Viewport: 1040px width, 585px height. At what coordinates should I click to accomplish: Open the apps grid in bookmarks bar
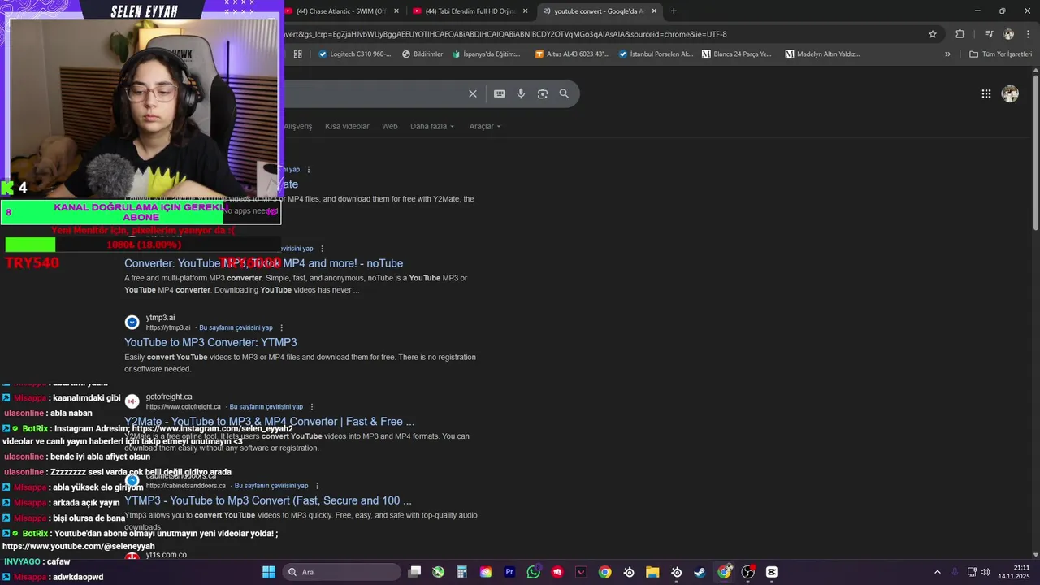(298, 54)
